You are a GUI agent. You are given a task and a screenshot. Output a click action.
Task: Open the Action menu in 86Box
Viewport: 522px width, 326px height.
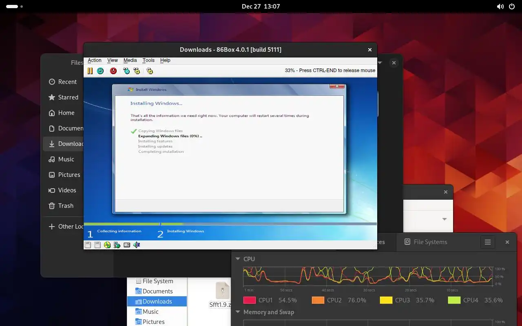(x=95, y=60)
